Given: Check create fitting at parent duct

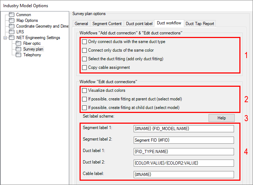Looking at the screenshot, I should click(84, 99).
